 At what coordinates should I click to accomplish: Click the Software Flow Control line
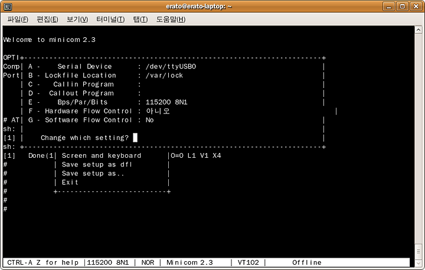[91, 120]
